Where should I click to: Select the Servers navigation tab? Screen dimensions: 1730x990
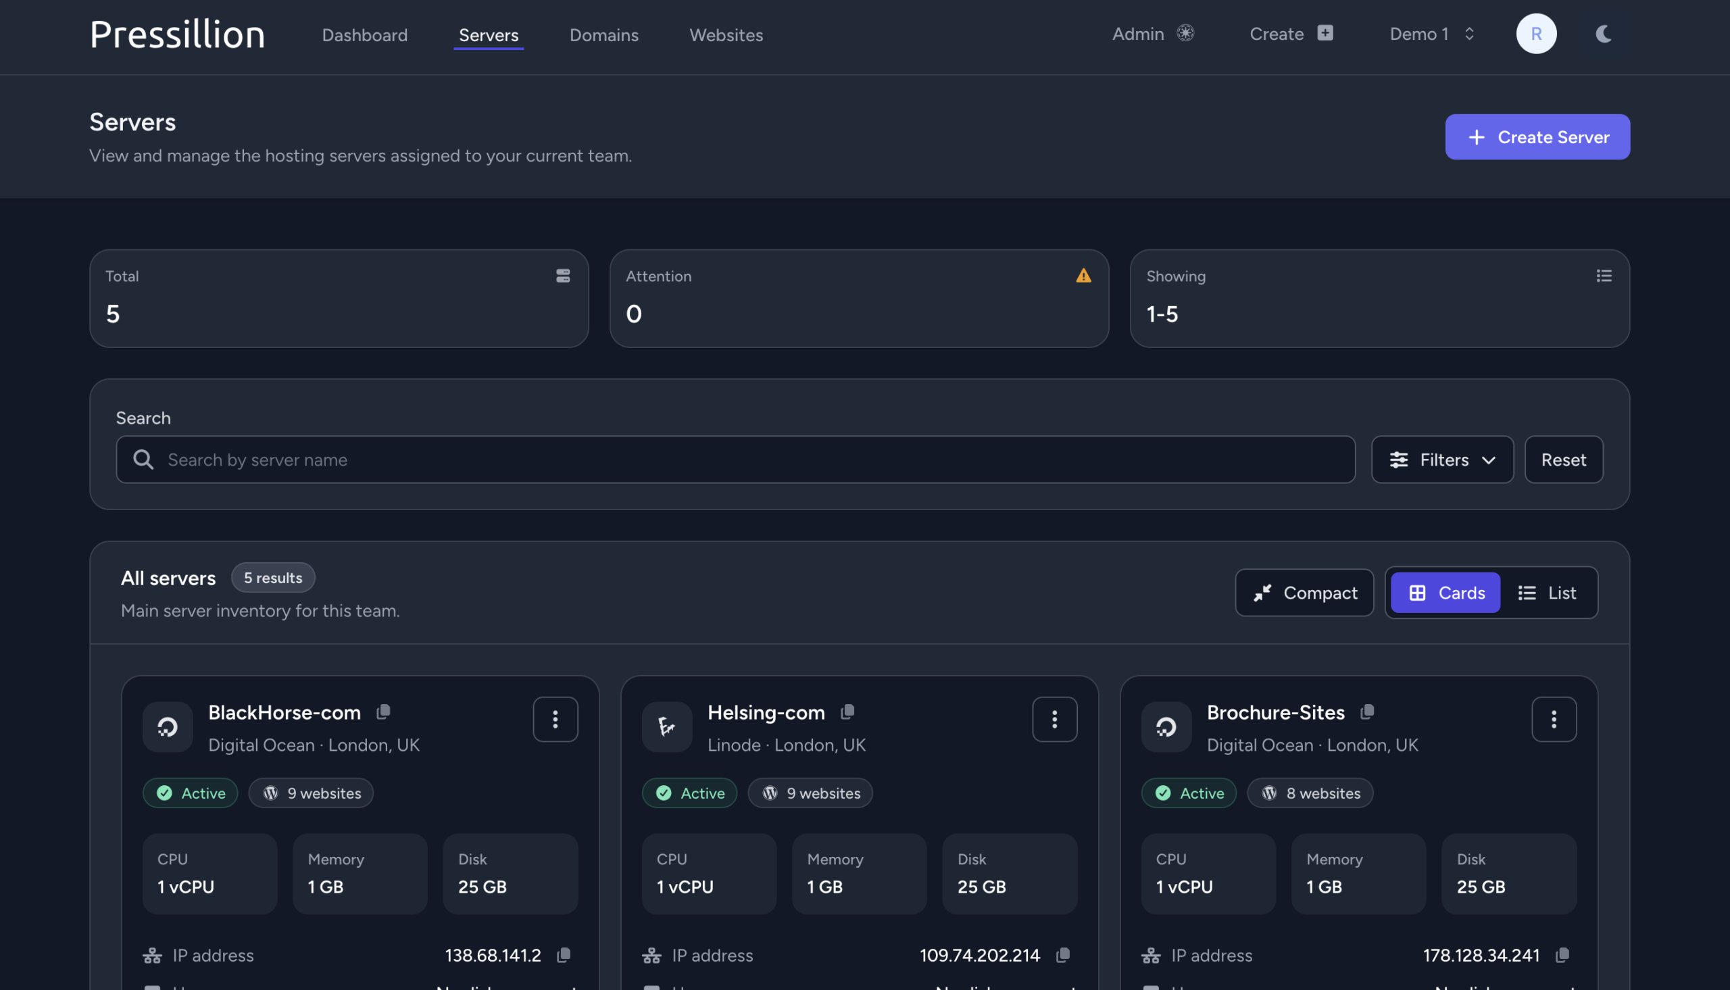(488, 34)
